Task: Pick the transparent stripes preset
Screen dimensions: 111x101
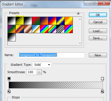Action: click(x=60, y=29)
